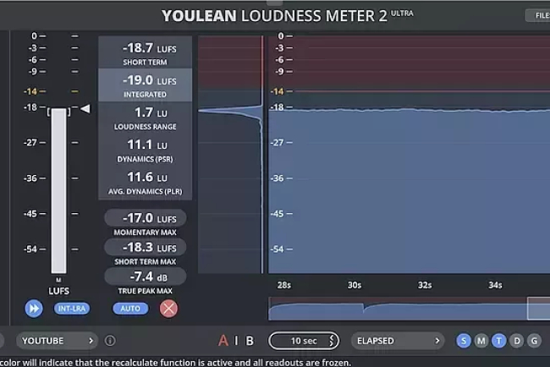Click the loudness distribution histogram panel
Screen dimensions: 550x367
[231, 154]
